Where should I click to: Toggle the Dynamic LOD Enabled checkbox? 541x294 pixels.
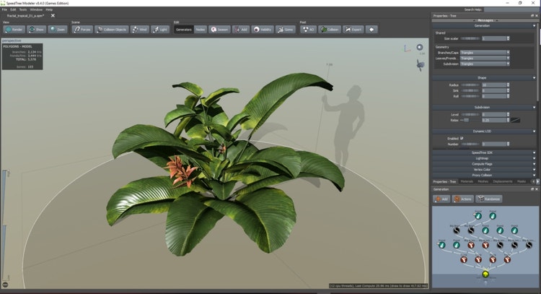tap(462, 138)
